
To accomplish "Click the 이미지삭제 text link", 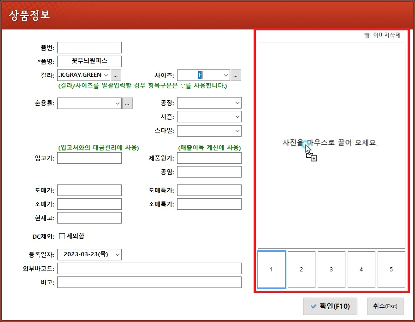I will [x=387, y=35].
